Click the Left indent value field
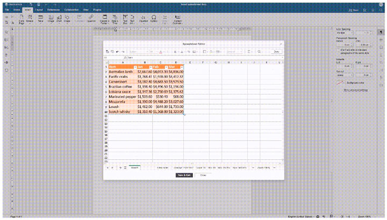The width and height of the screenshot is (387, 220). tap(345, 66)
